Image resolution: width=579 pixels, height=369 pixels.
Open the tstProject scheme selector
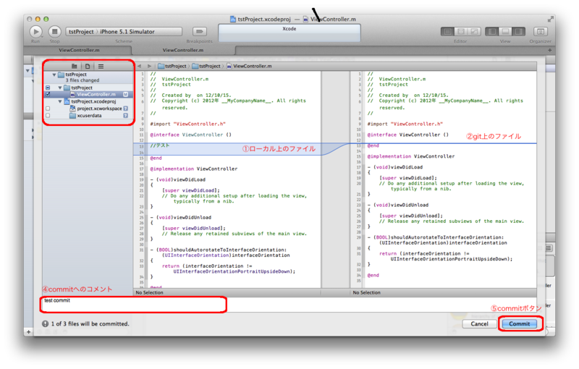81,32
